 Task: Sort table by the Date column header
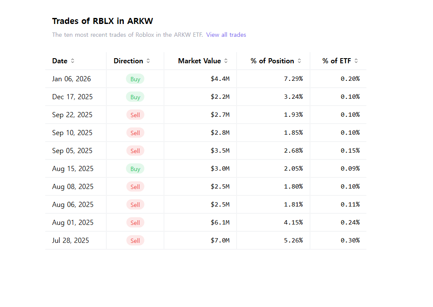60,61
